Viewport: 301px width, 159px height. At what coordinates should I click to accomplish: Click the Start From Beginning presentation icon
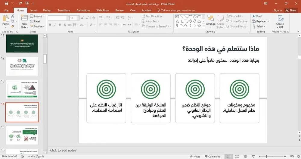(27, 3)
